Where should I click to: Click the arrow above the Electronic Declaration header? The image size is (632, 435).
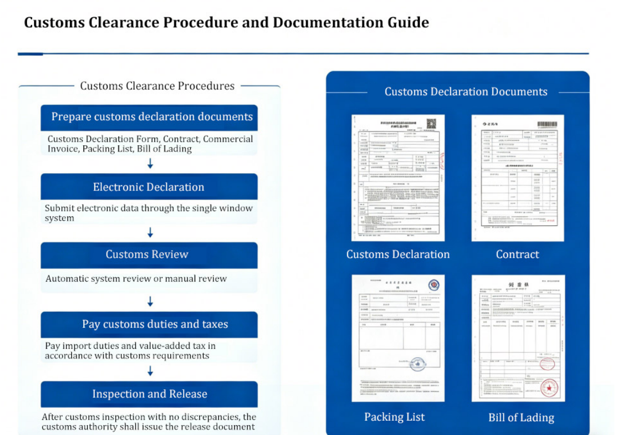tap(150, 164)
